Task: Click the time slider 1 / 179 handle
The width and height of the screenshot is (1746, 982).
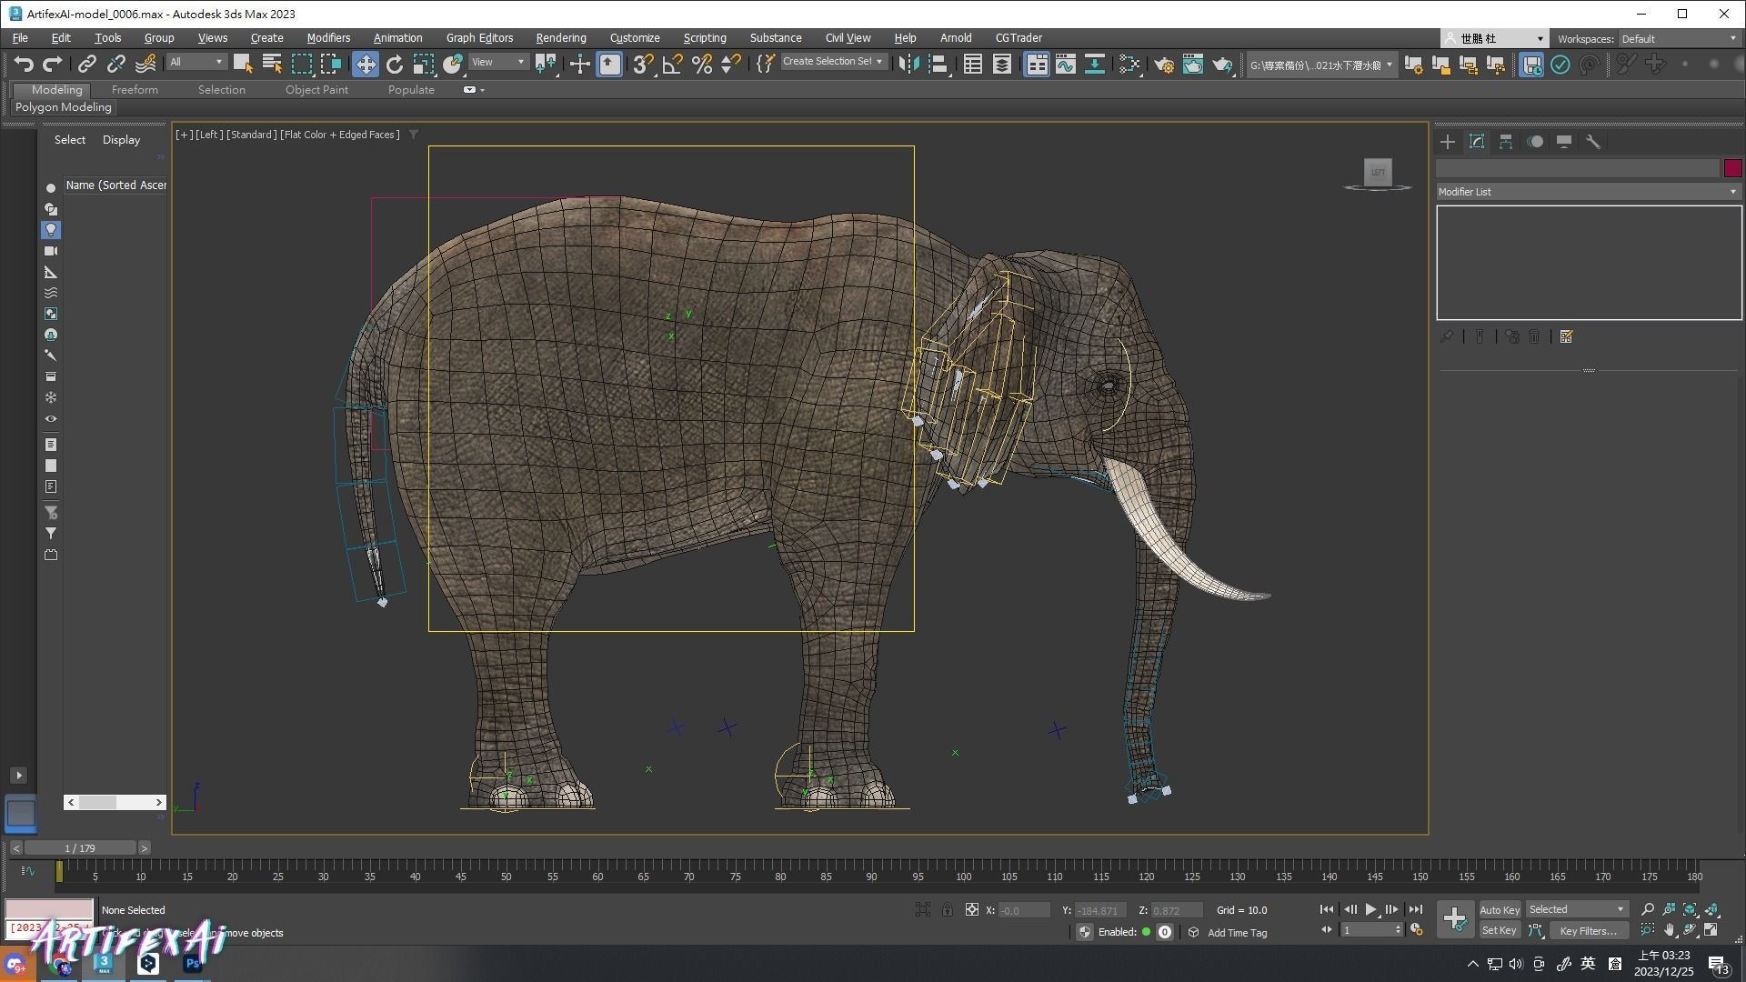Action: pyautogui.click(x=80, y=848)
